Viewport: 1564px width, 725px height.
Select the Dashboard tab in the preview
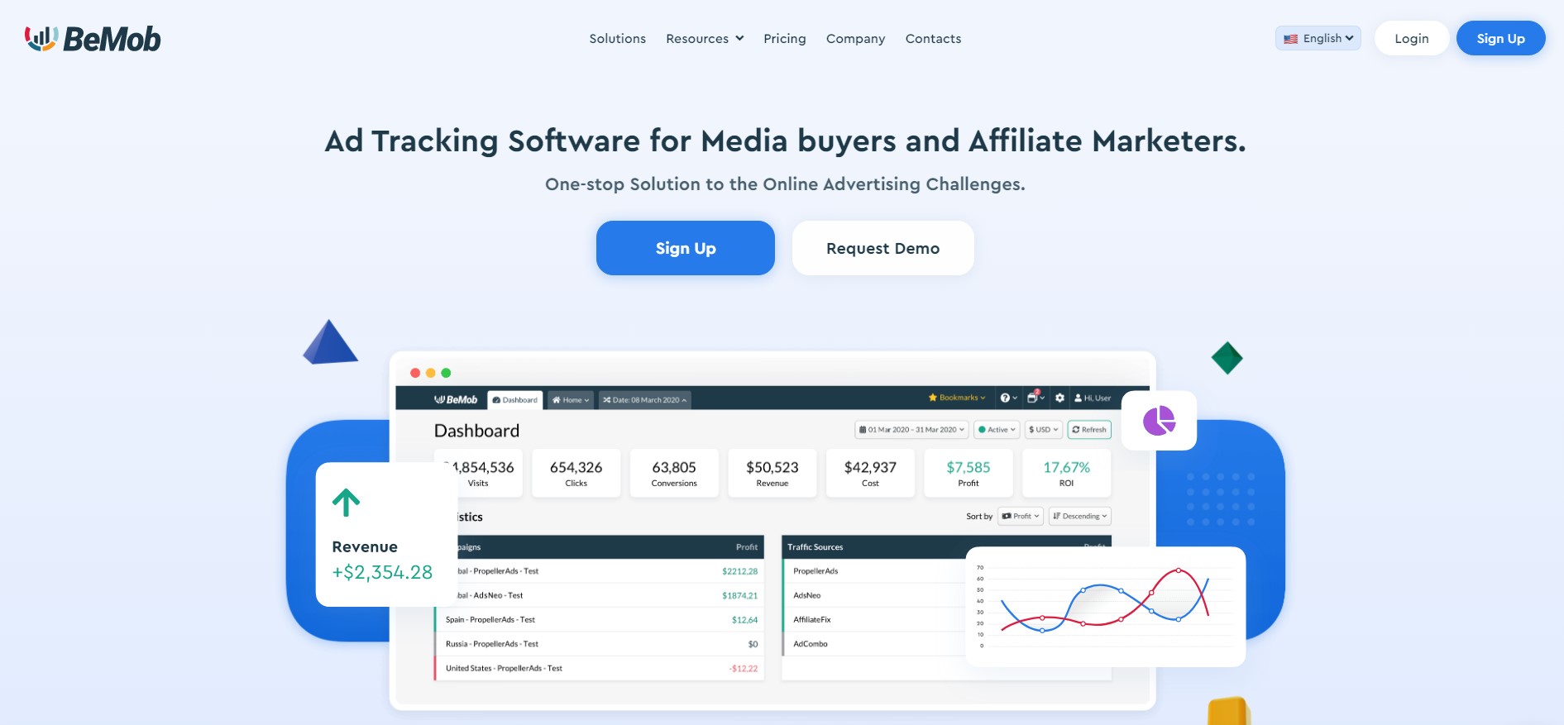[514, 400]
